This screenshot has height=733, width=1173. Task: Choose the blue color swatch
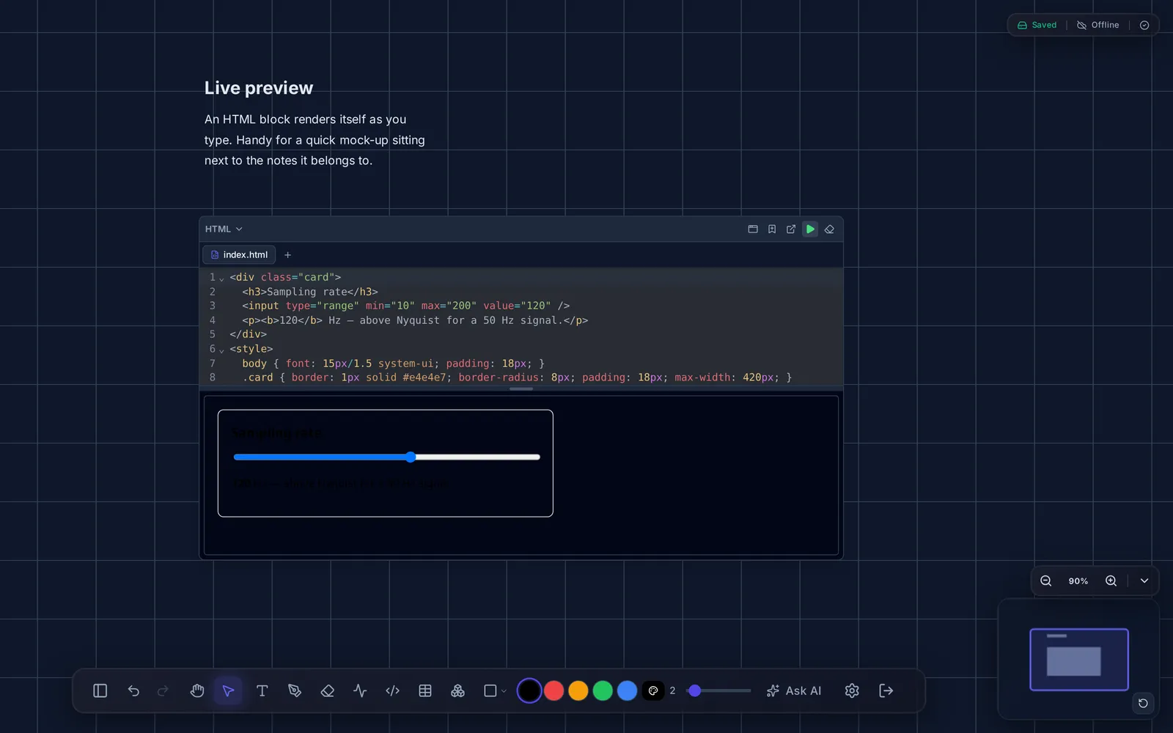point(627,690)
